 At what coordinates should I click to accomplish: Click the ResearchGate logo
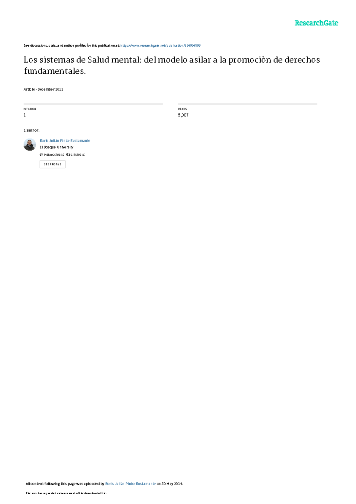click(x=316, y=23)
